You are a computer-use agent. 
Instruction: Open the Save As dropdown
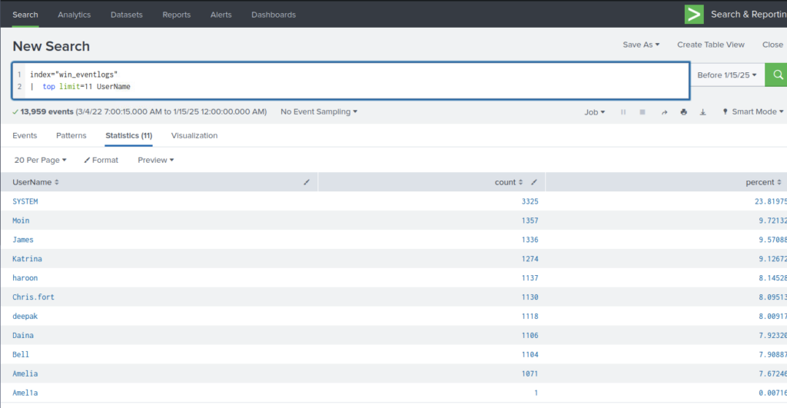coord(641,45)
